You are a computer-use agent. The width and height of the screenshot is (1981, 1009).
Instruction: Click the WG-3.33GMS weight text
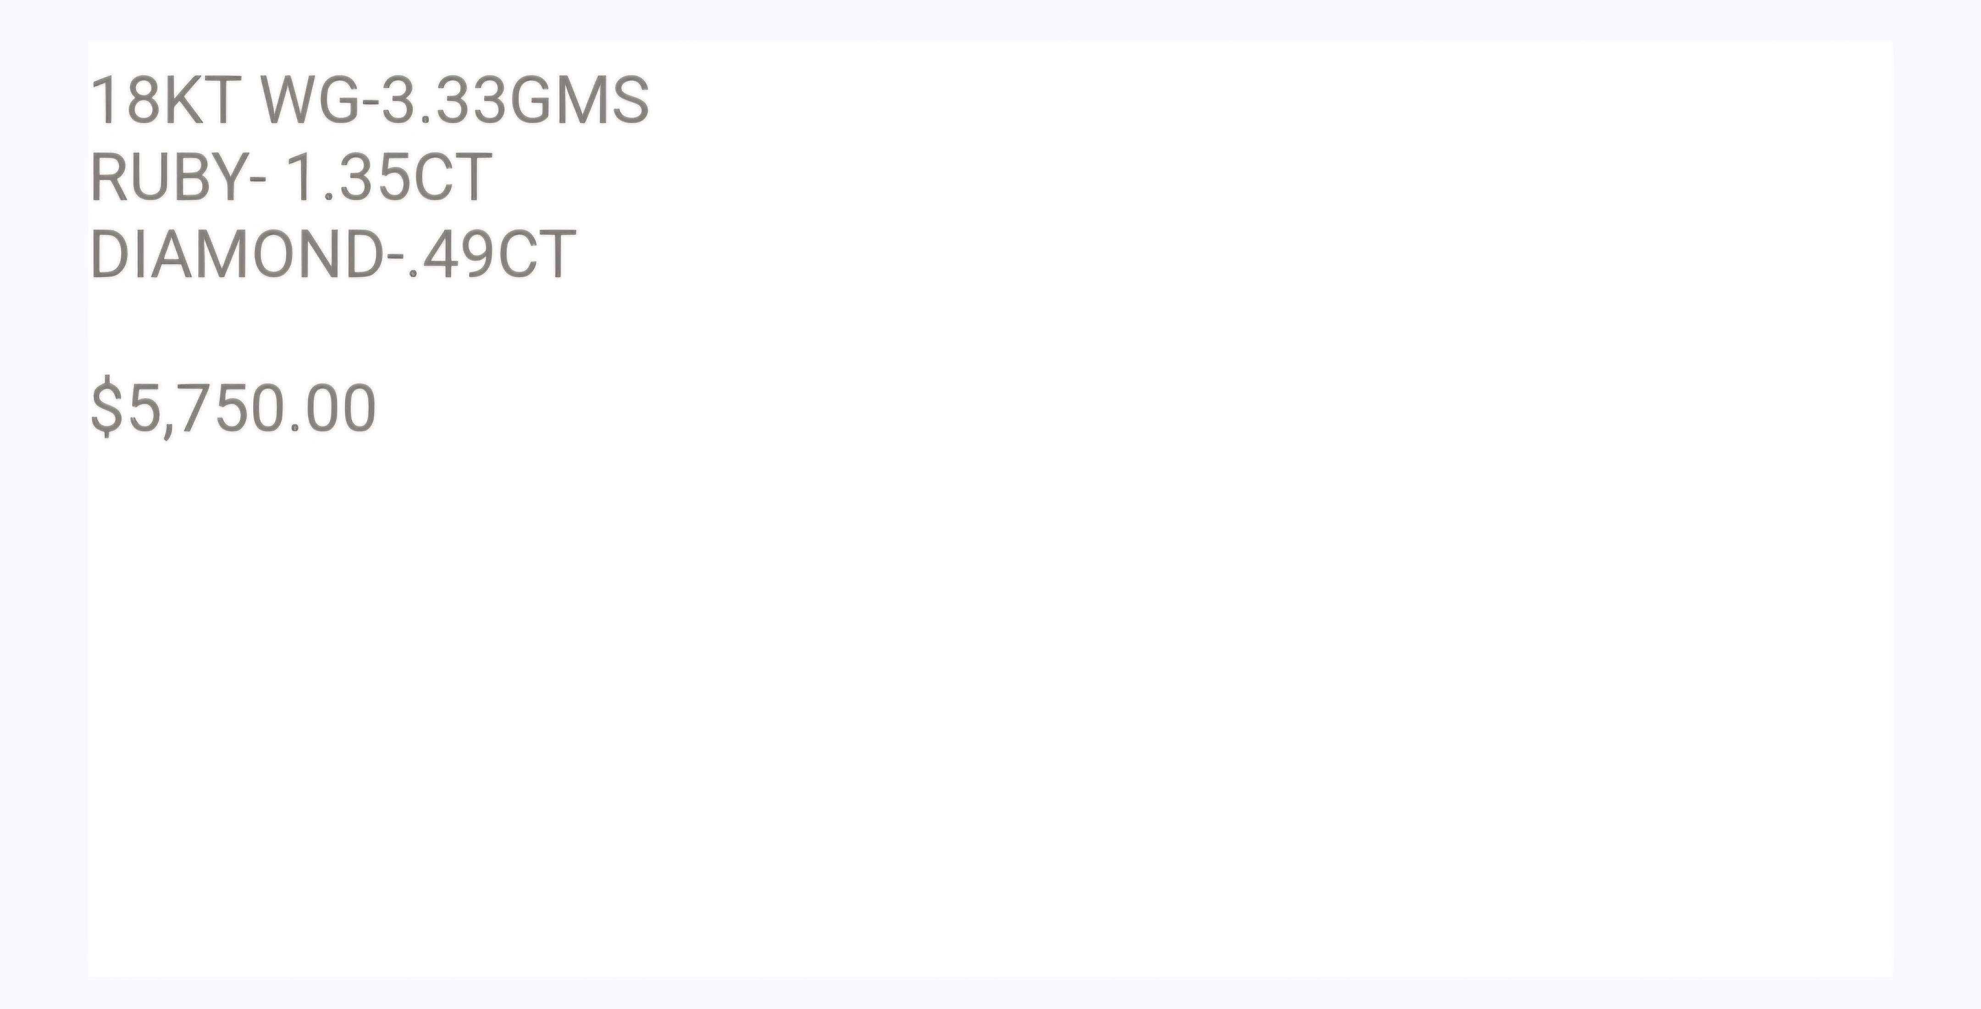coord(454,100)
